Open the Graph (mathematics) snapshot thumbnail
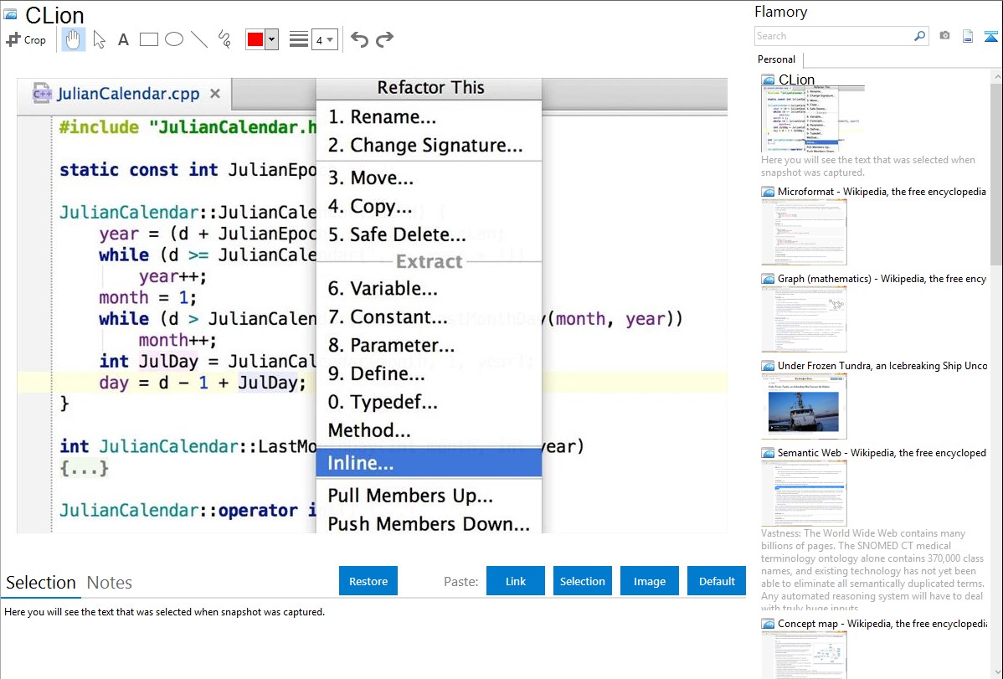Viewport: 1003px width, 679px height. (804, 319)
